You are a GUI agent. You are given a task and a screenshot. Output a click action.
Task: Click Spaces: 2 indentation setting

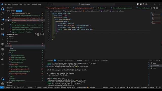tap(105, 87)
